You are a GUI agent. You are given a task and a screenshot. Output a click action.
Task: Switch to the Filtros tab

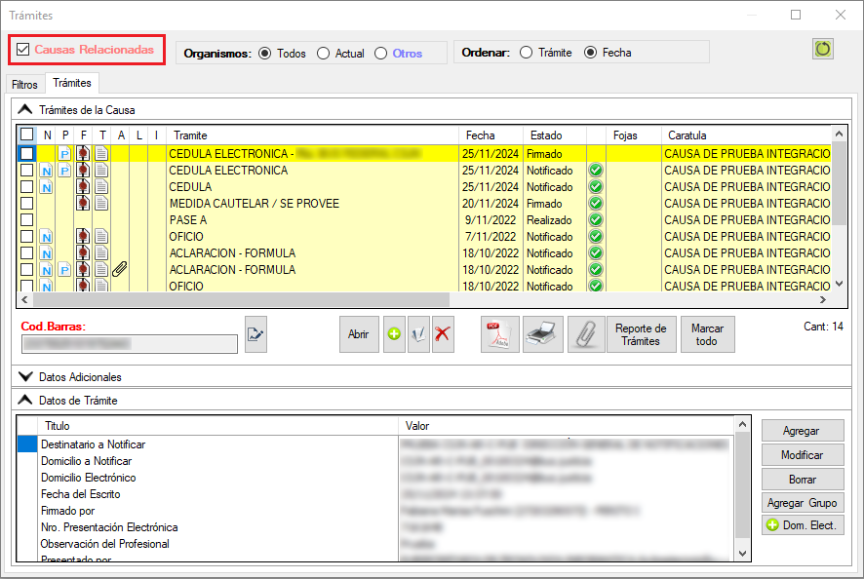click(24, 85)
